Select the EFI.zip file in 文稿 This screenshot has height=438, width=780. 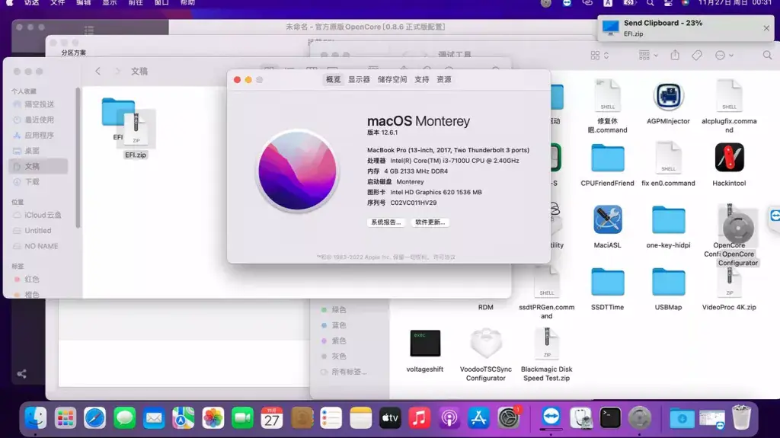[136, 129]
